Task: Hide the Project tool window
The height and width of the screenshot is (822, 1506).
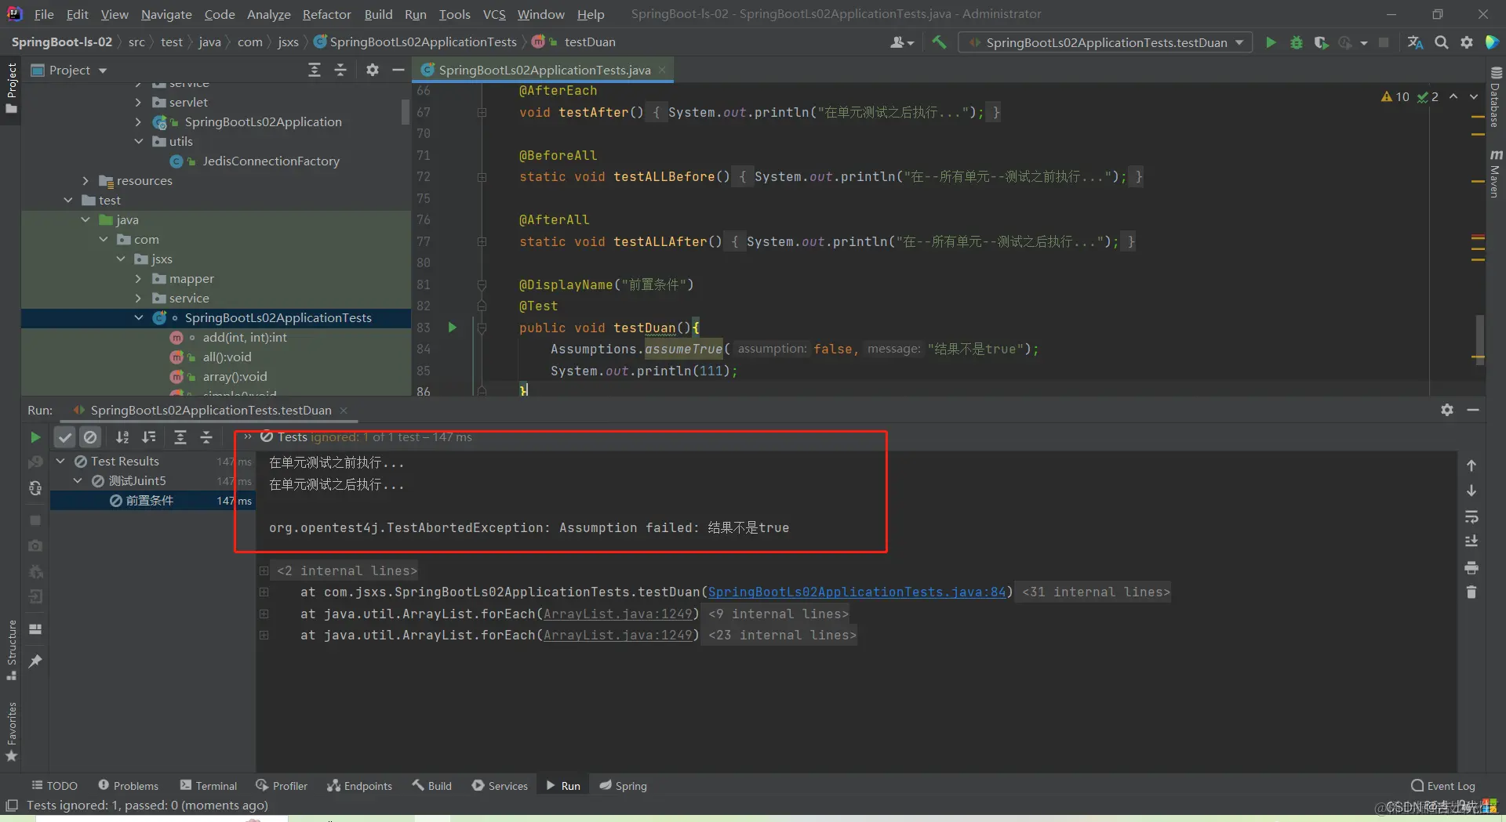Action: coord(398,70)
